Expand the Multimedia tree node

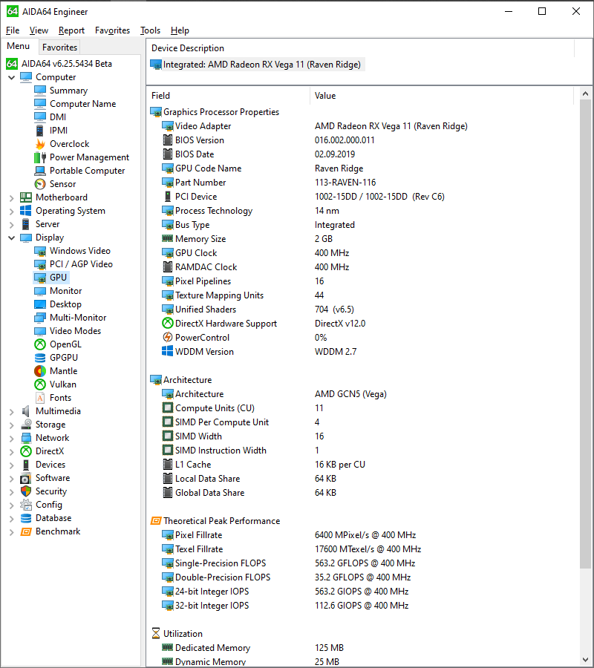click(x=11, y=411)
